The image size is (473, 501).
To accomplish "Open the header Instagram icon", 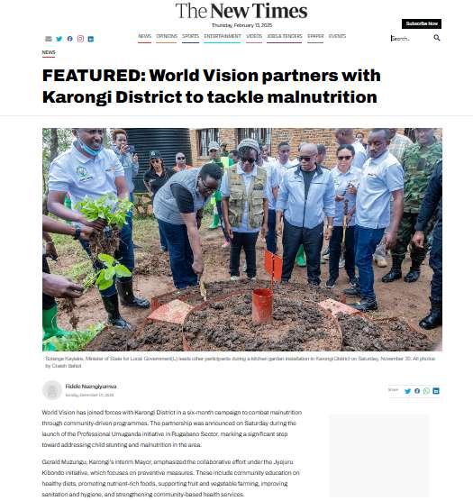I will [x=80, y=39].
